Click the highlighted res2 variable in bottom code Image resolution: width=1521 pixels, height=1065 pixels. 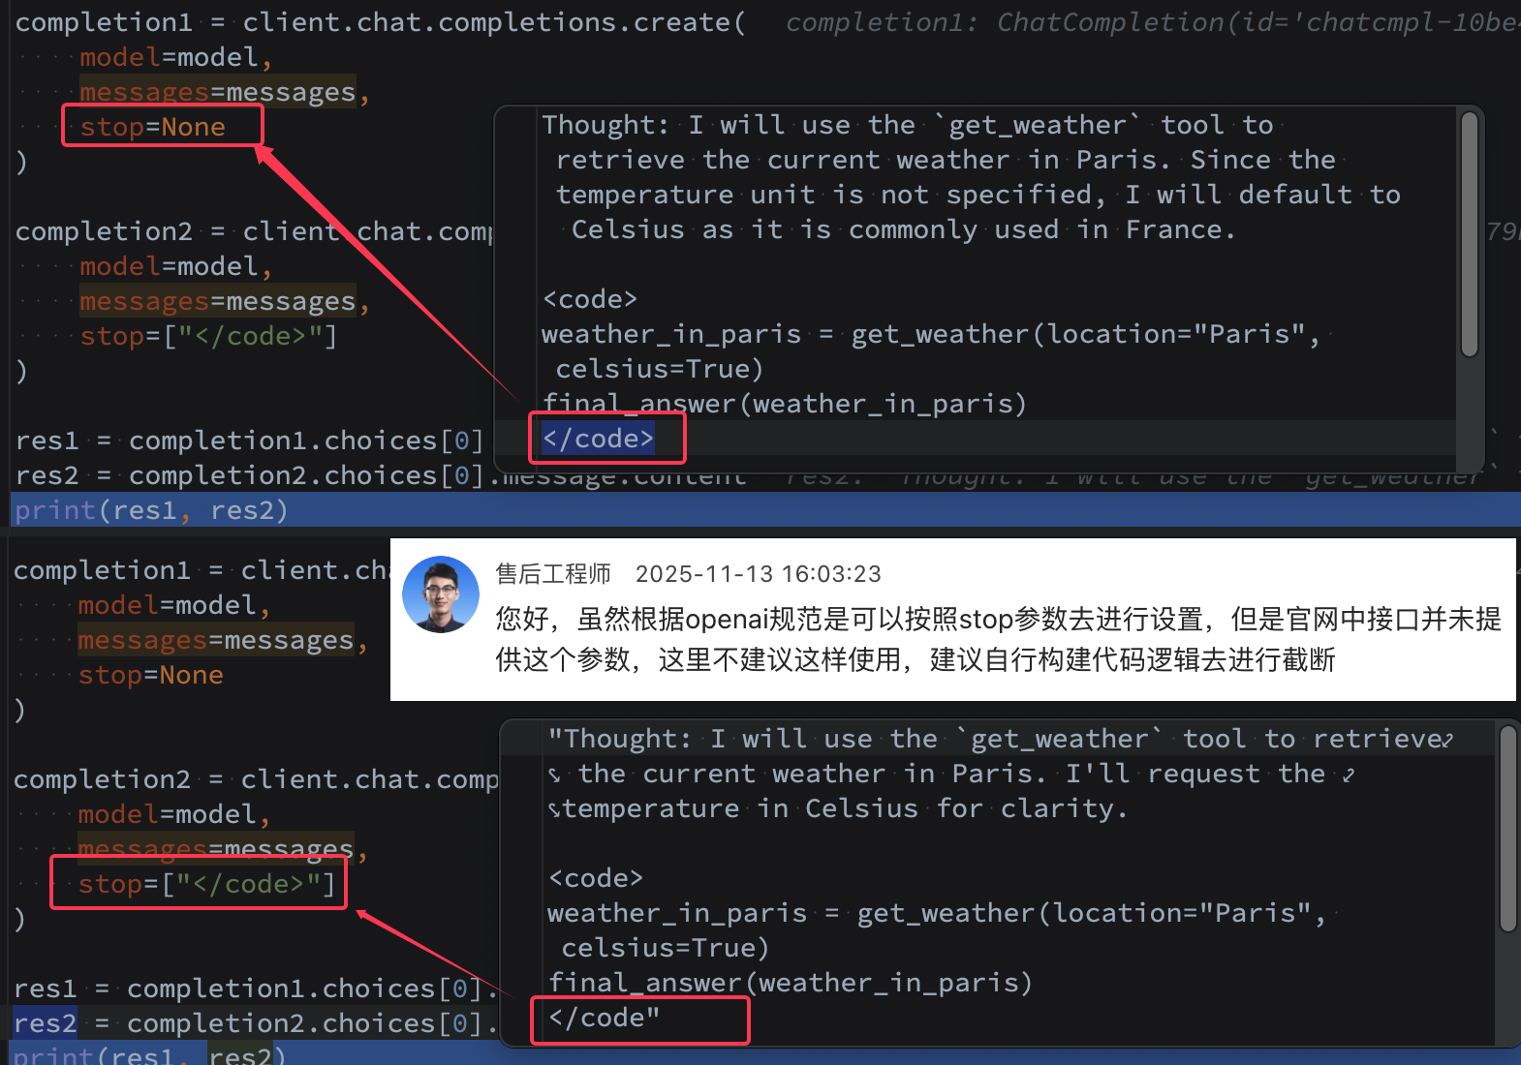pos(45,1023)
